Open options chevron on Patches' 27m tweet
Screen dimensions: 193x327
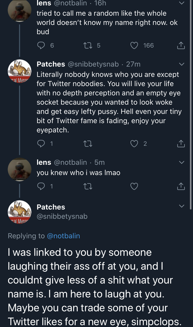(x=181, y=64)
